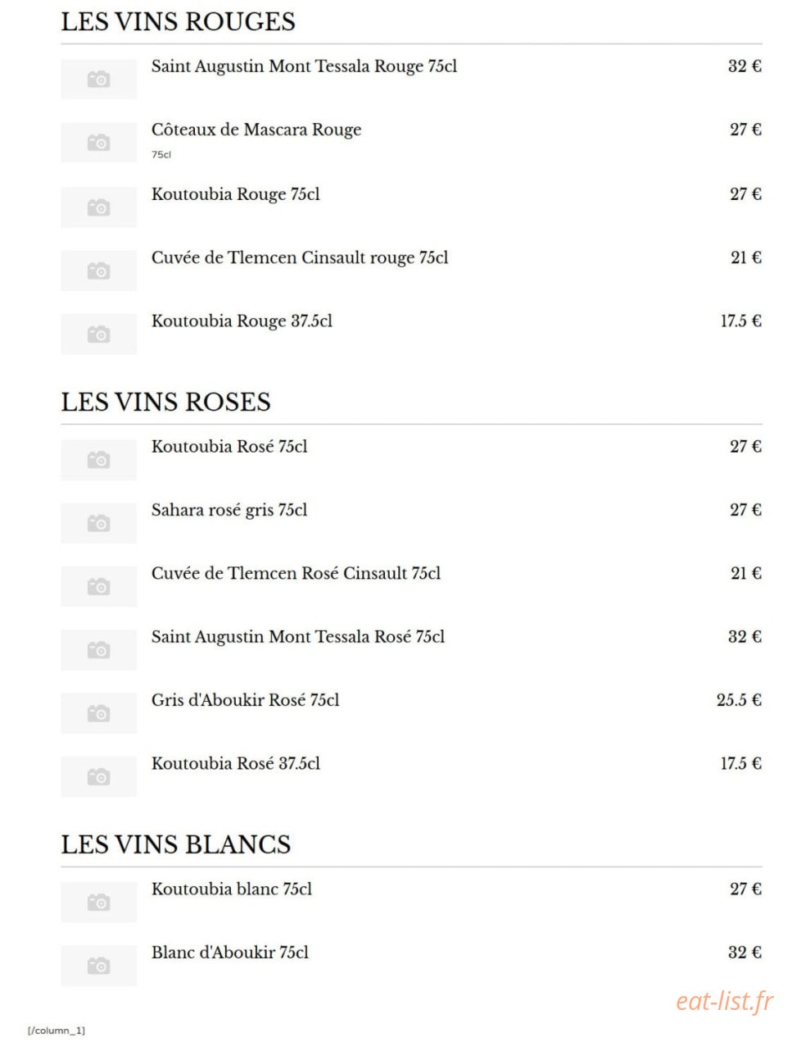This screenshot has height=1060, width=810.
Task: Select the camera icon for Gris d'Aboukir Rosé
Action: coord(98,713)
